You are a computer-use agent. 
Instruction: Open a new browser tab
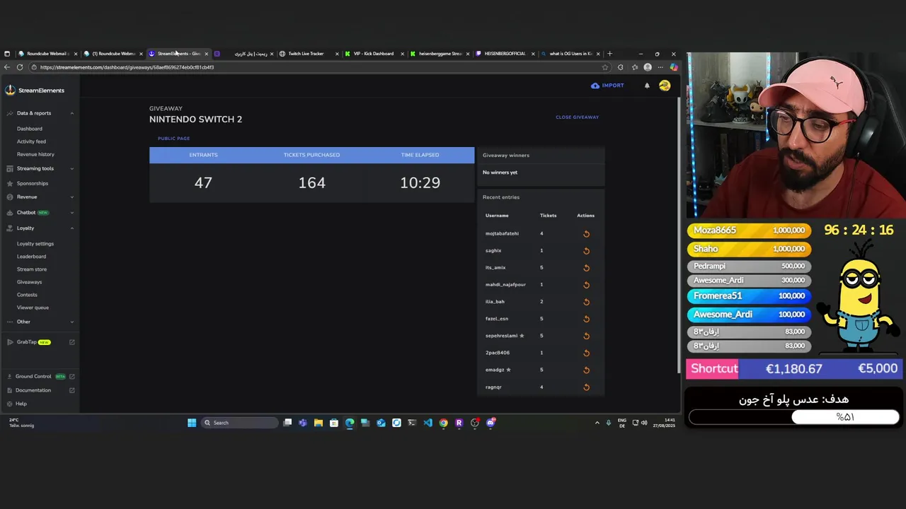coord(609,54)
